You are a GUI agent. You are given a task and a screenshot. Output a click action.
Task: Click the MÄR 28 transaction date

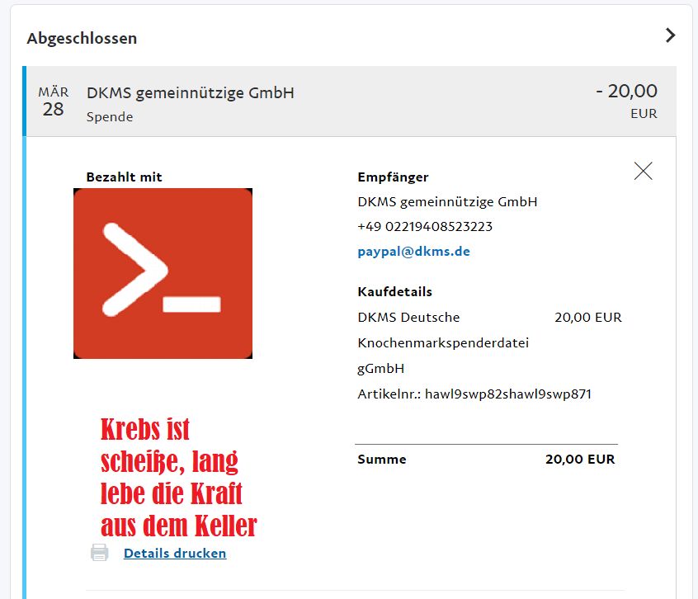pyautogui.click(x=53, y=102)
